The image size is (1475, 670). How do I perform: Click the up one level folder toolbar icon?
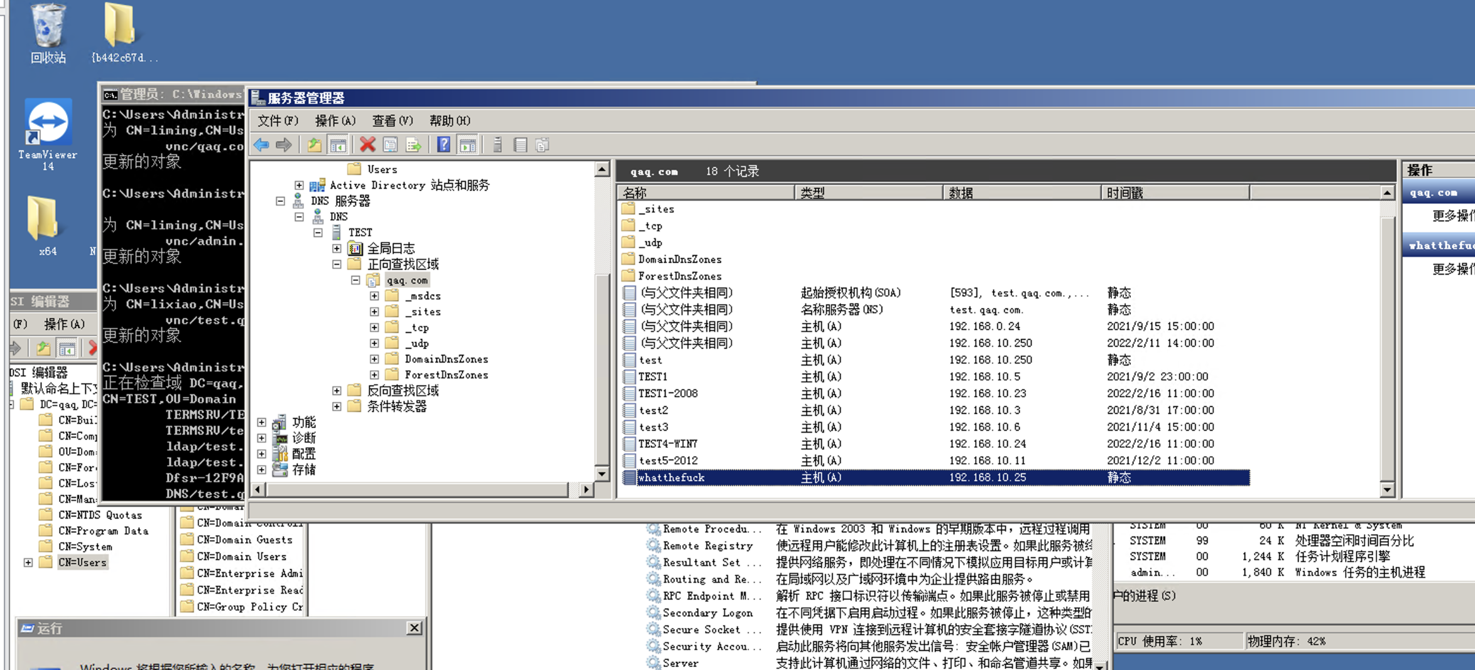(x=313, y=144)
